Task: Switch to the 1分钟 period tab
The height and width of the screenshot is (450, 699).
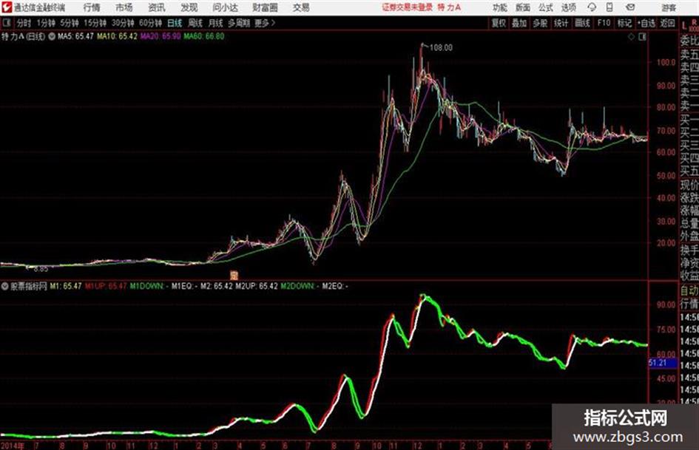Action: click(45, 23)
